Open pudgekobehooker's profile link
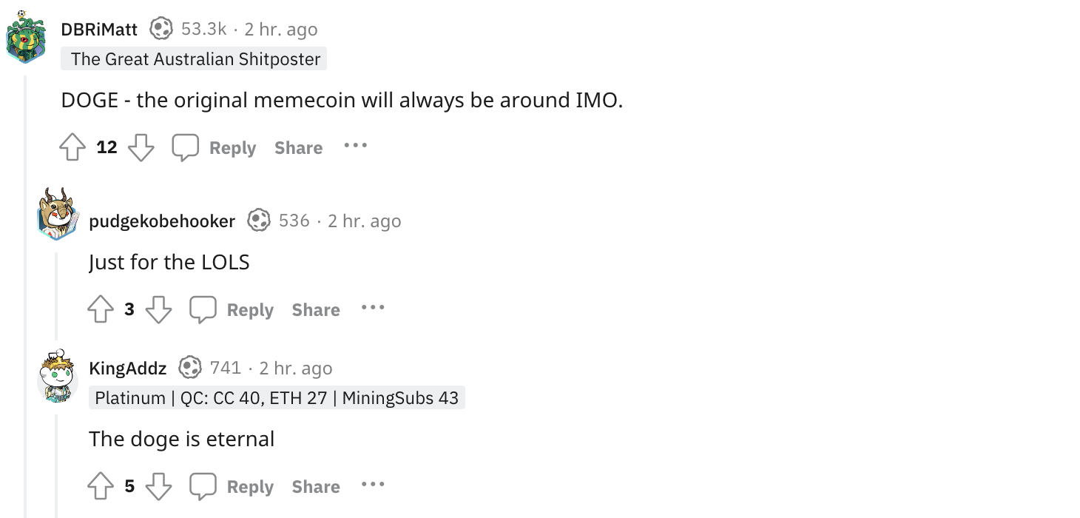 tap(162, 221)
